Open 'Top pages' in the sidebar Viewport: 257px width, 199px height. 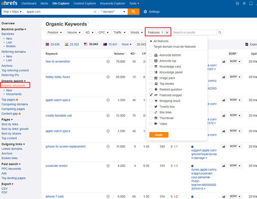click(8, 99)
